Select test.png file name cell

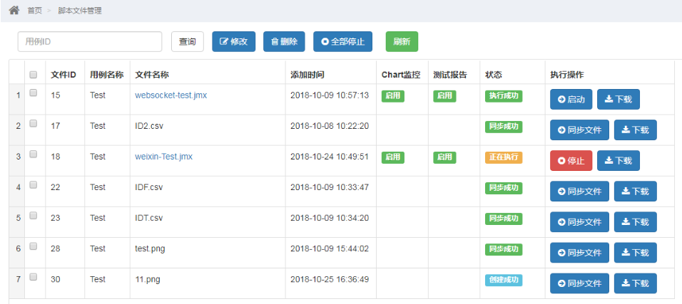pyautogui.click(x=150, y=248)
